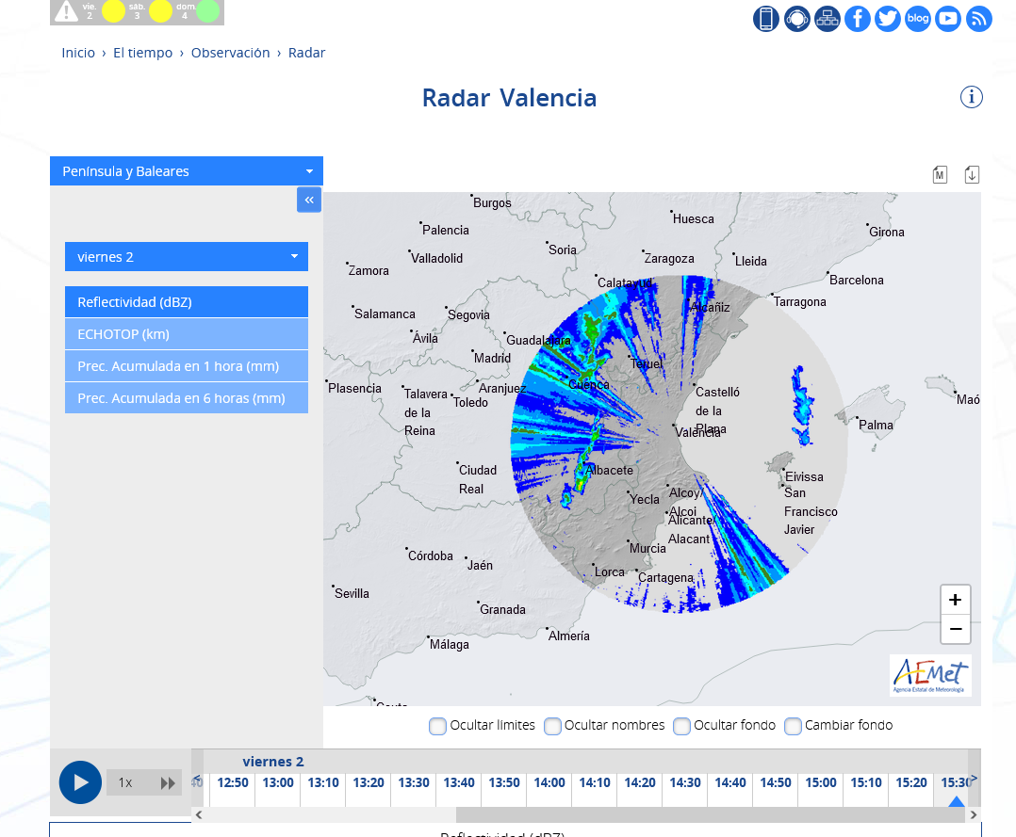The height and width of the screenshot is (837, 1016).
Task: Click the timeline scrollbar left arrow
Action: (x=199, y=815)
